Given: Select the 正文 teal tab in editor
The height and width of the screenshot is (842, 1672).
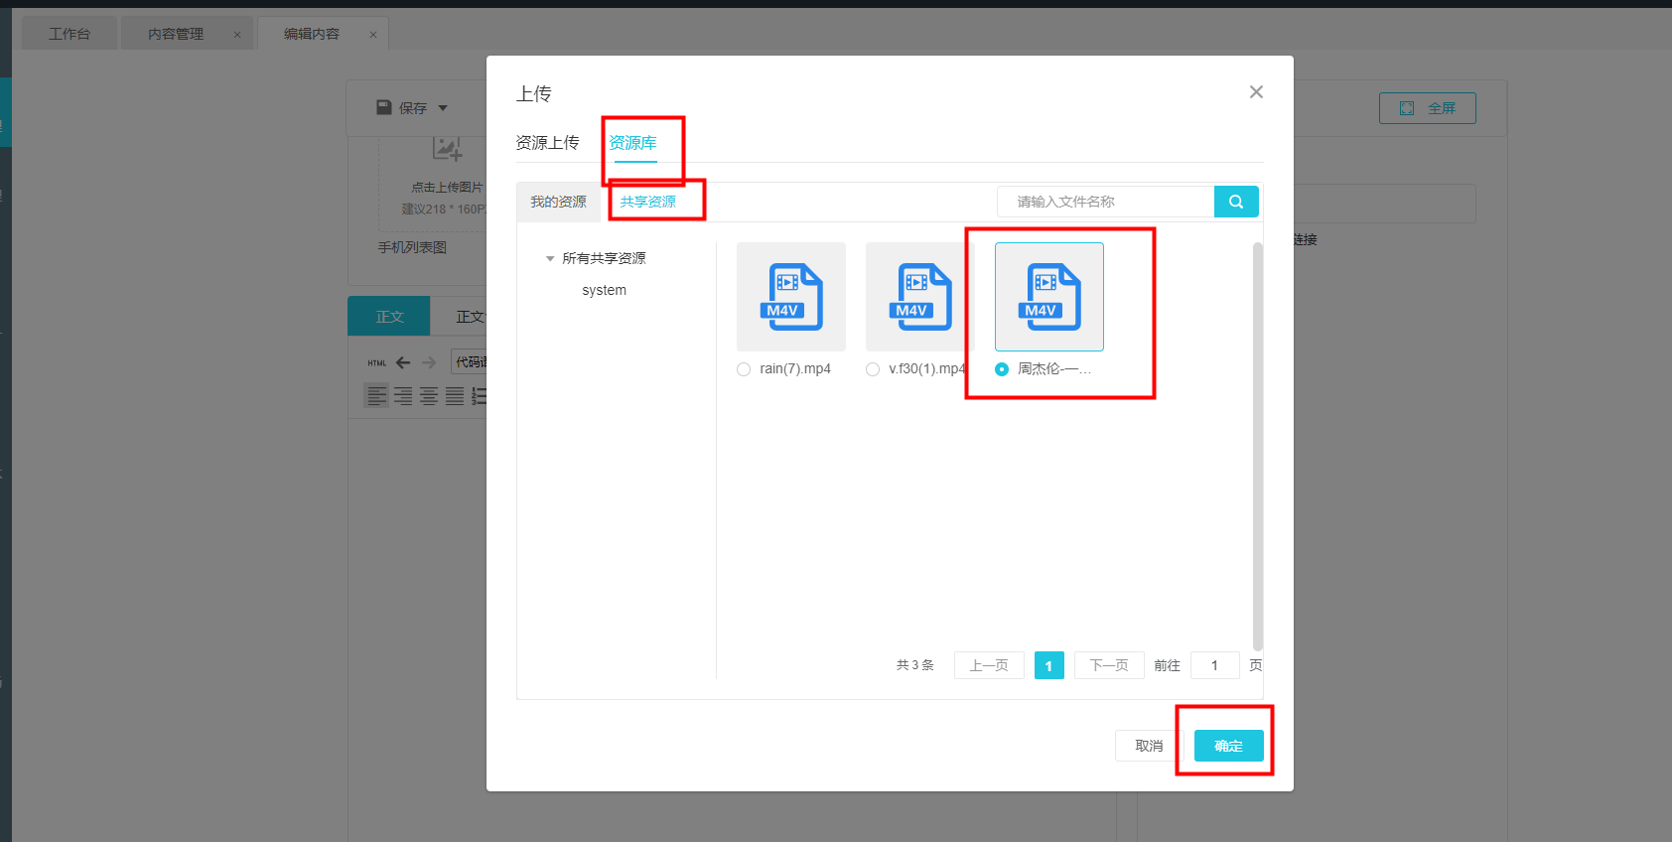Looking at the screenshot, I should tap(389, 316).
